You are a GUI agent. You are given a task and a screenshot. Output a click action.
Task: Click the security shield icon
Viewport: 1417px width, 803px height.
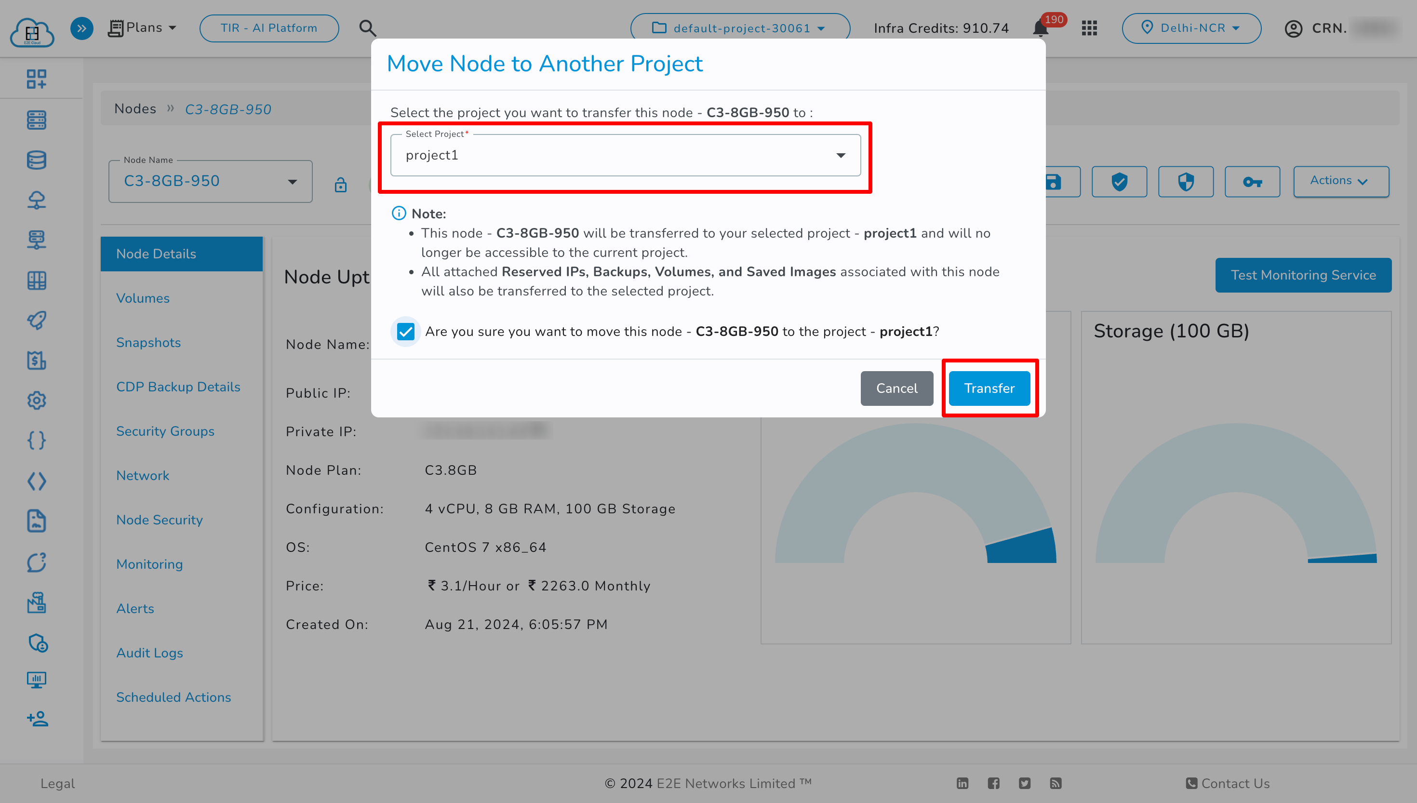coord(1185,181)
